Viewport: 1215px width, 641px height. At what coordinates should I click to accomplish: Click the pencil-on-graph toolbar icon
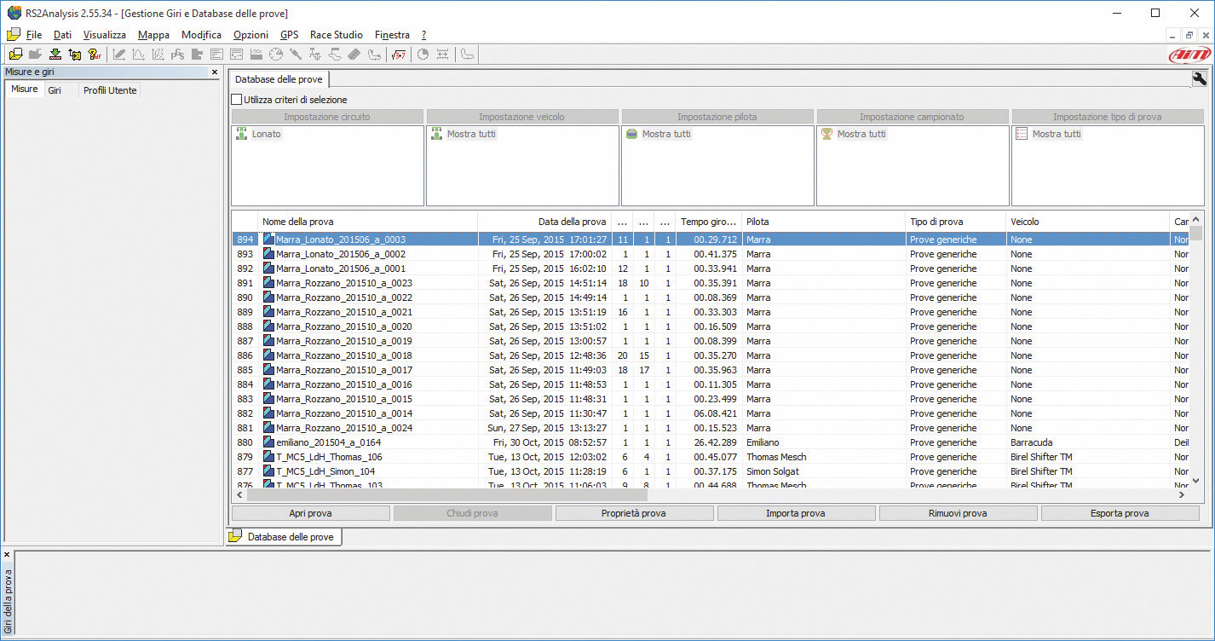click(x=119, y=55)
